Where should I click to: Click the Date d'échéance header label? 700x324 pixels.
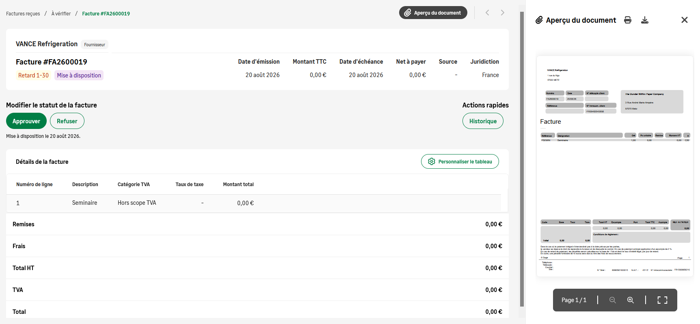[361, 62]
